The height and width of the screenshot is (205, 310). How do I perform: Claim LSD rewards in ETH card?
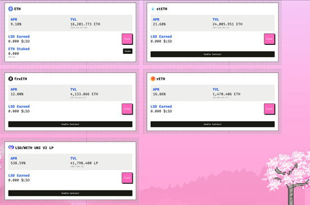127,39
